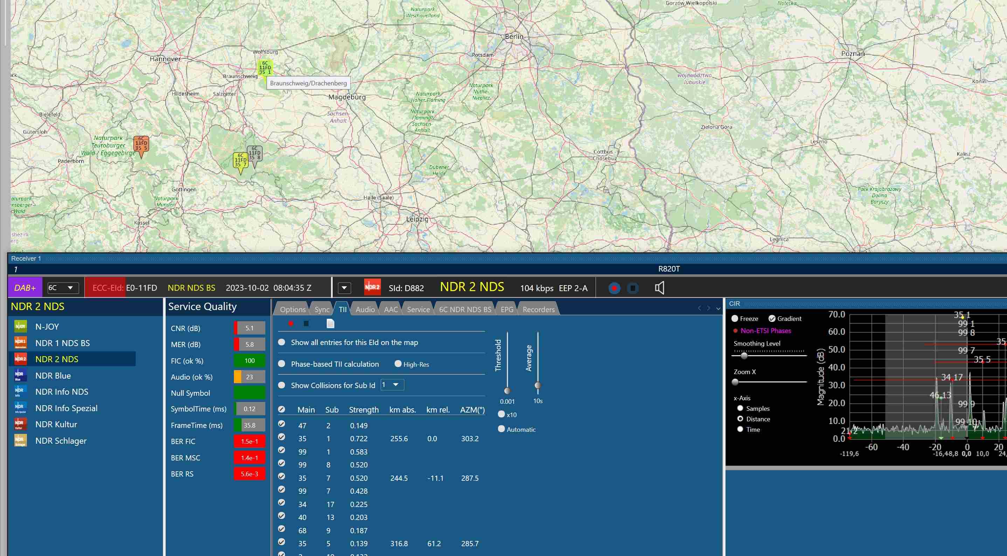Viewport: 1007px width, 556px height.
Task: Stop audio recording beside the speaker icon
Action: pos(632,288)
